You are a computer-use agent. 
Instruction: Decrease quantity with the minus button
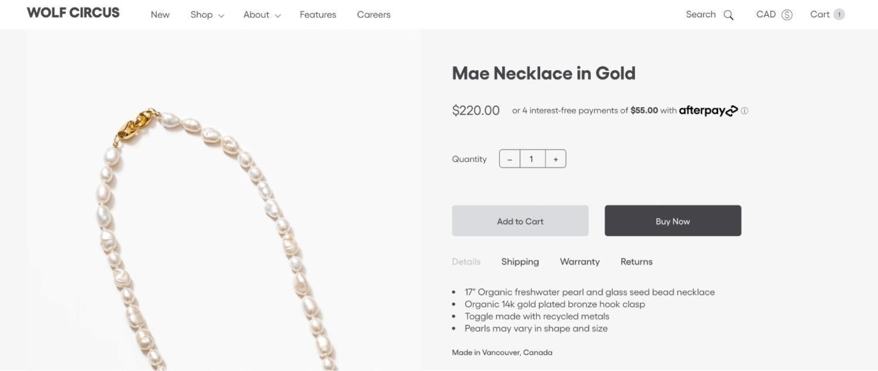point(510,159)
